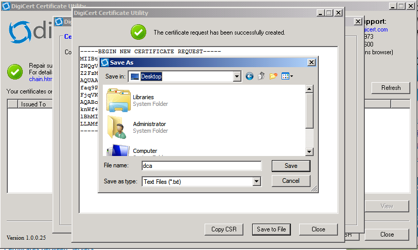Click the Copy CSR button
The image size is (418, 250).
(x=224, y=229)
